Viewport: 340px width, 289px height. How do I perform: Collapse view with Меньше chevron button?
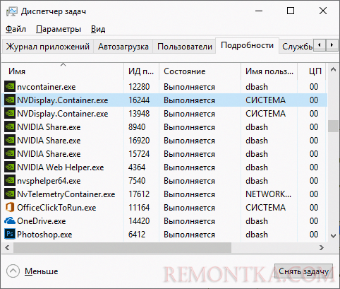tap(13, 271)
